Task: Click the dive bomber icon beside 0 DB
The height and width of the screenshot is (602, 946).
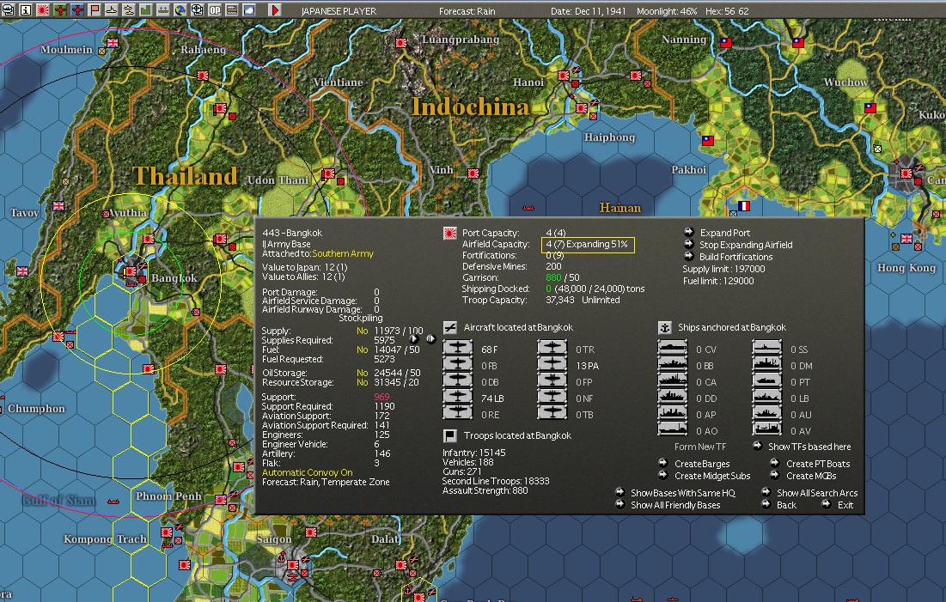Action: click(x=458, y=380)
